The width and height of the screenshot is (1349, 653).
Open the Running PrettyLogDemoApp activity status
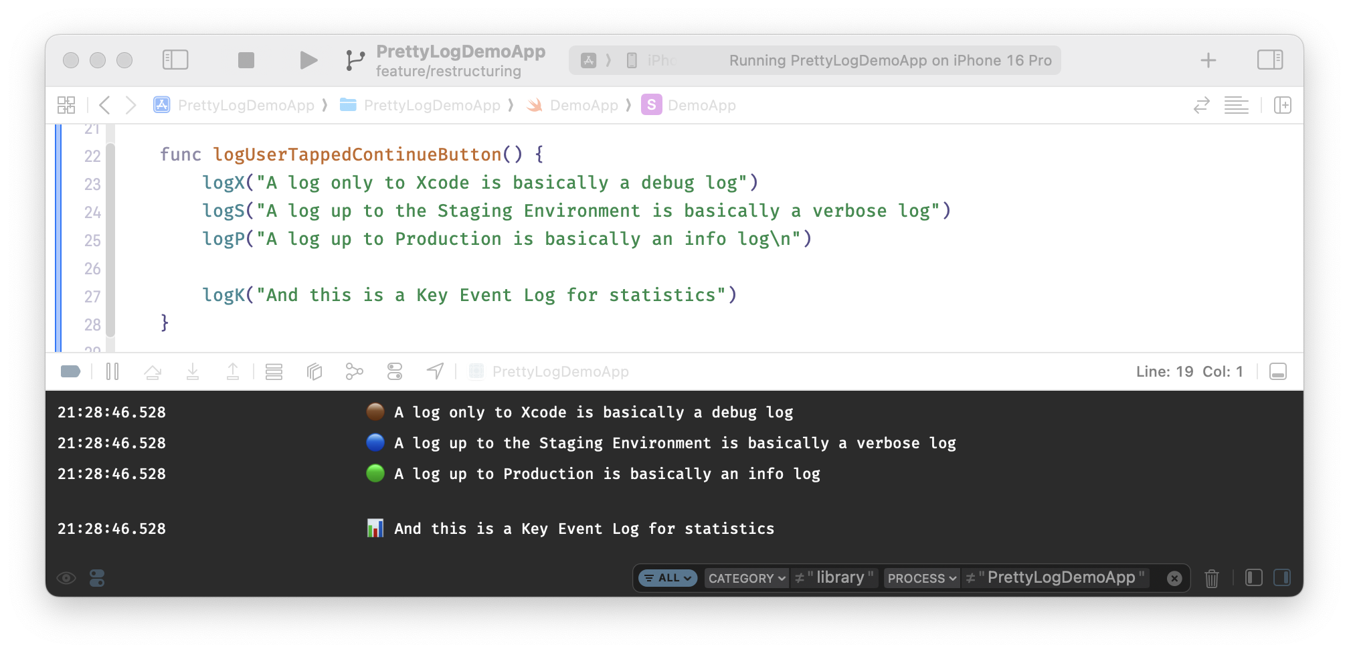[x=890, y=60]
